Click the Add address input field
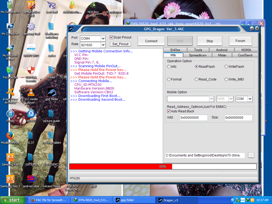272x204 pixels. [194, 118]
